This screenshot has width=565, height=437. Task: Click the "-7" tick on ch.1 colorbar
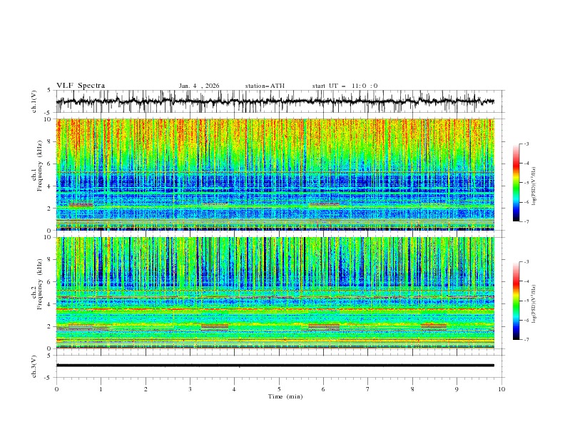click(526, 221)
